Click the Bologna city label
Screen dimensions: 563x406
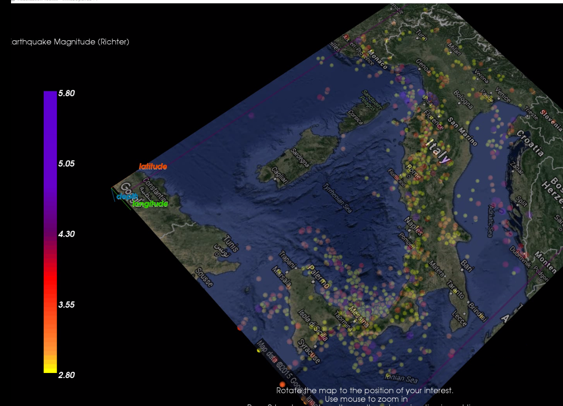[463, 99]
